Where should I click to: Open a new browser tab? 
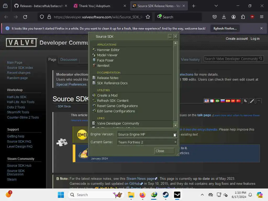point(193,6)
